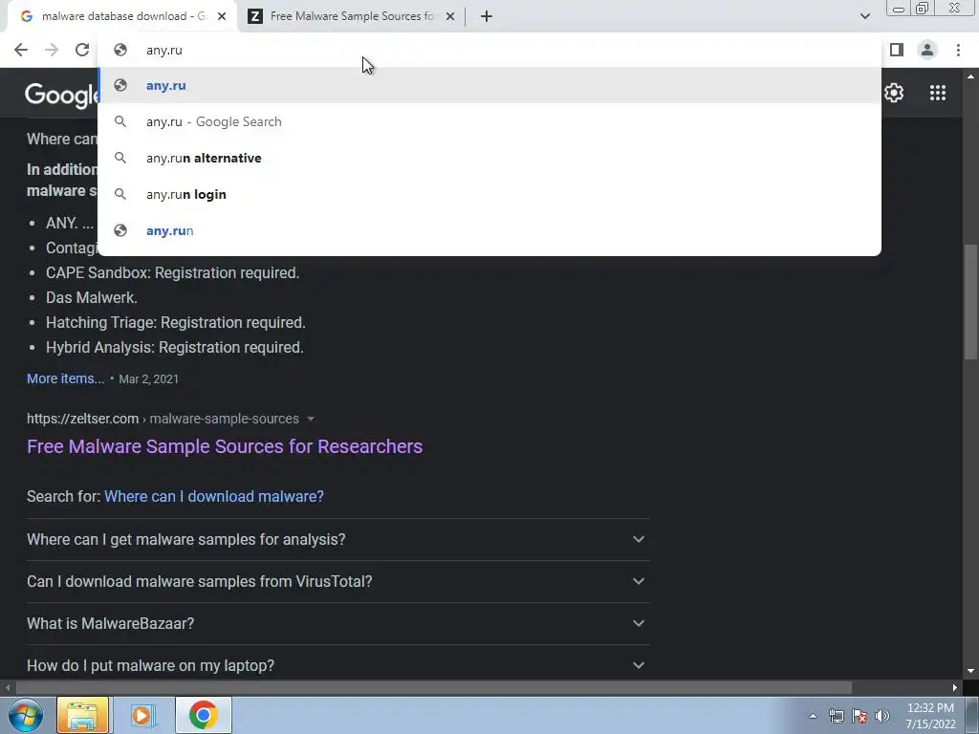Click the forward navigation arrow
The width and height of the screenshot is (979, 734).
52,50
